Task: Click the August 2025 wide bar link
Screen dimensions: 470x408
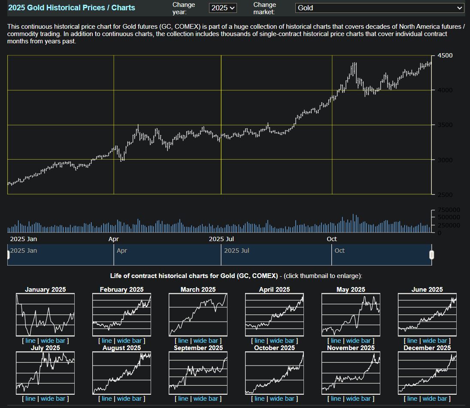Action: (129, 399)
